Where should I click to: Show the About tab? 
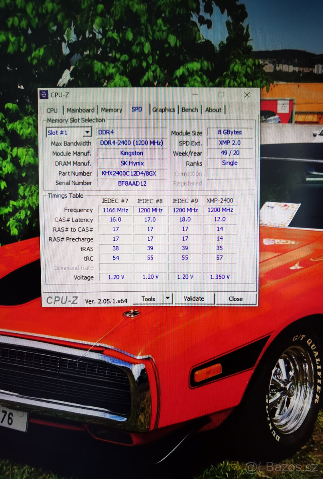[x=213, y=110]
